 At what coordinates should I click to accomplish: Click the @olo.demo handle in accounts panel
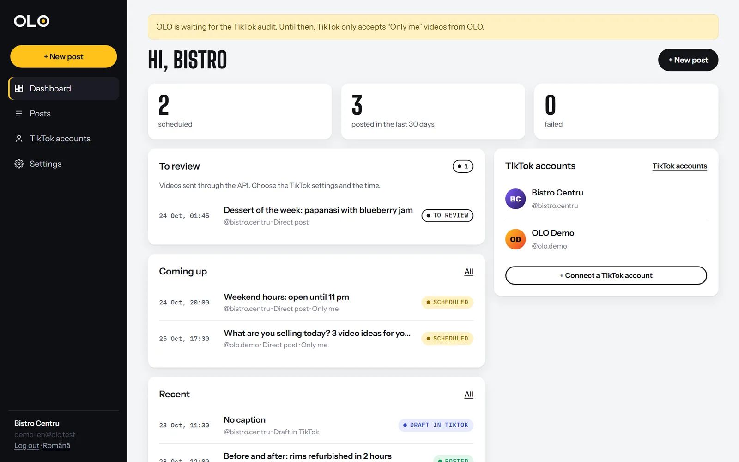click(549, 246)
